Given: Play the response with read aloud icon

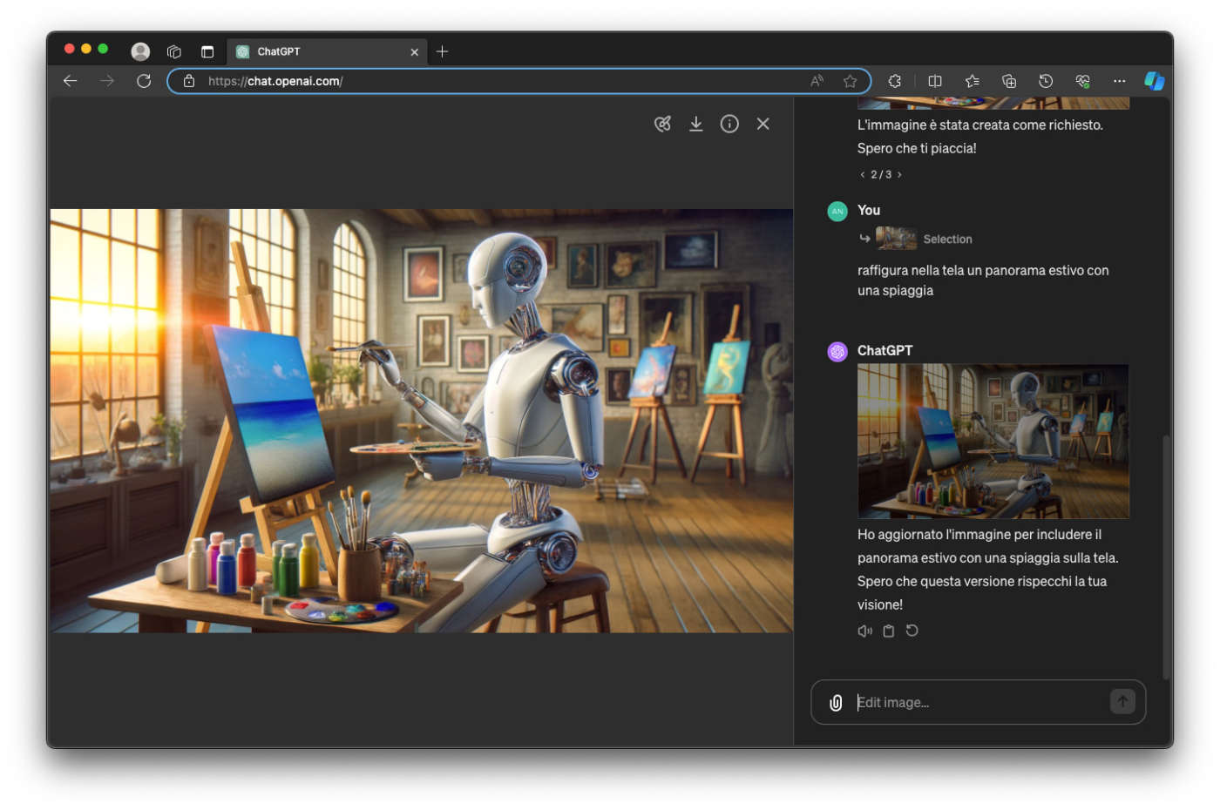Looking at the screenshot, I should click(x=864, y=631).
